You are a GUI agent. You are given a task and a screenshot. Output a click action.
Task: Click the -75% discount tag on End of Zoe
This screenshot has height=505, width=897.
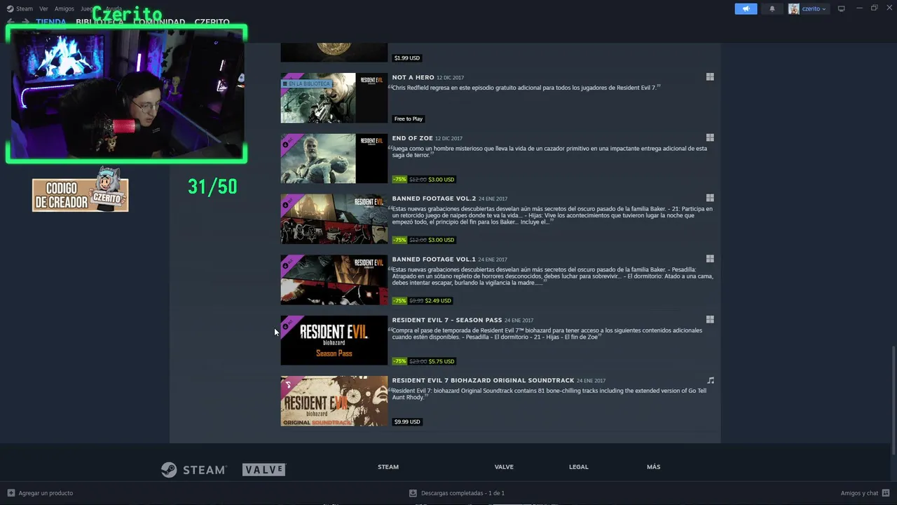399,180
